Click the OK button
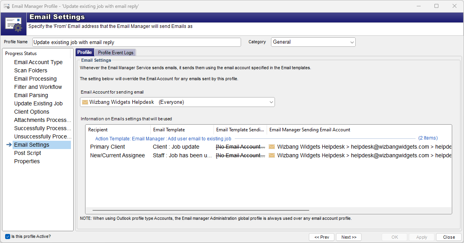Screen dimensions: 464x243 click(x=395, y=237)
